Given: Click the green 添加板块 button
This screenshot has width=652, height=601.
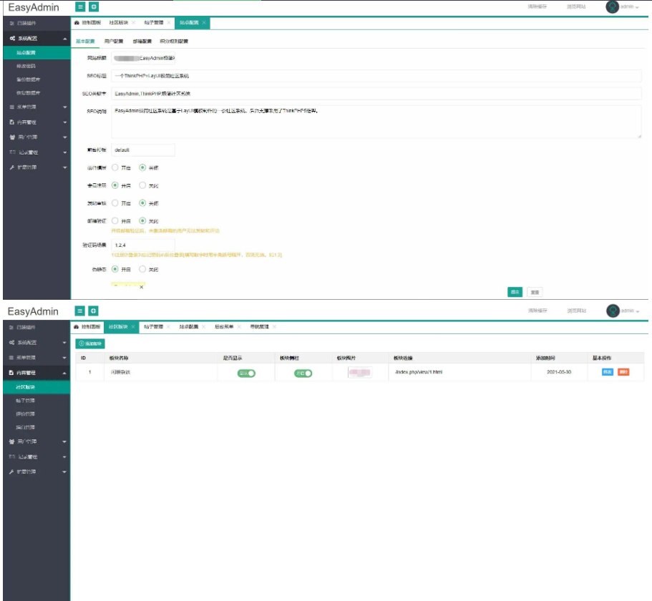Looking at the screenshot, I should coord(91,343).
